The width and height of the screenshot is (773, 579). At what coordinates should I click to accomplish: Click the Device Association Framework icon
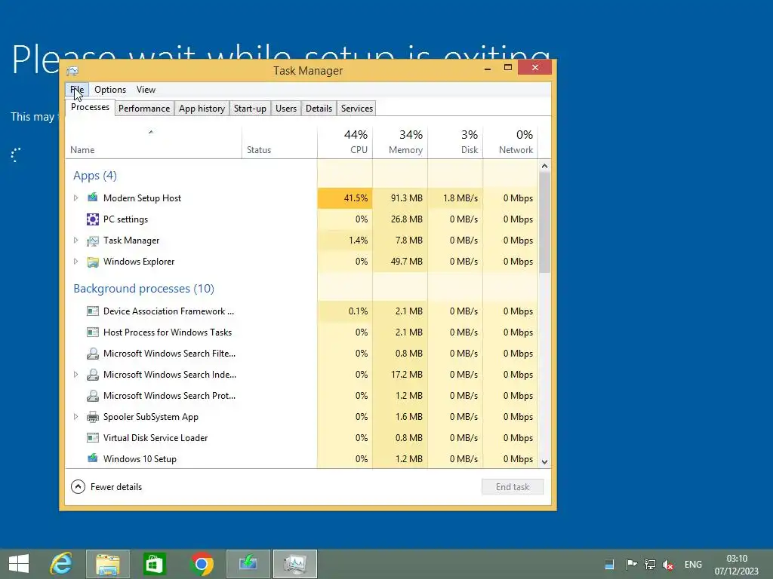pos(92,311)
